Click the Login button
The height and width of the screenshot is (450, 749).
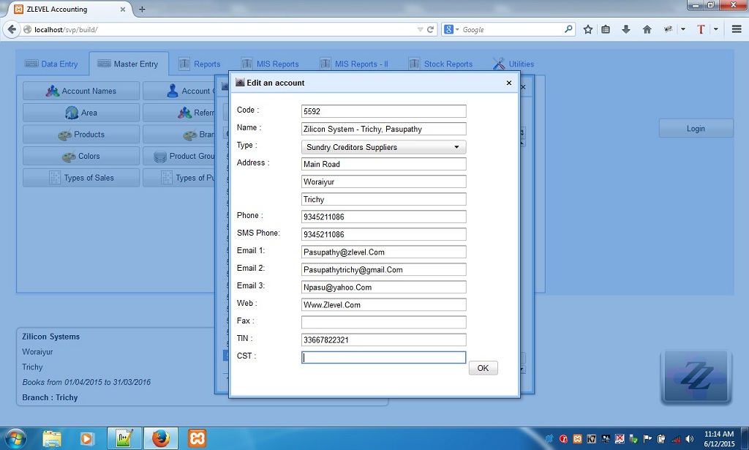(x=695, y=128)
